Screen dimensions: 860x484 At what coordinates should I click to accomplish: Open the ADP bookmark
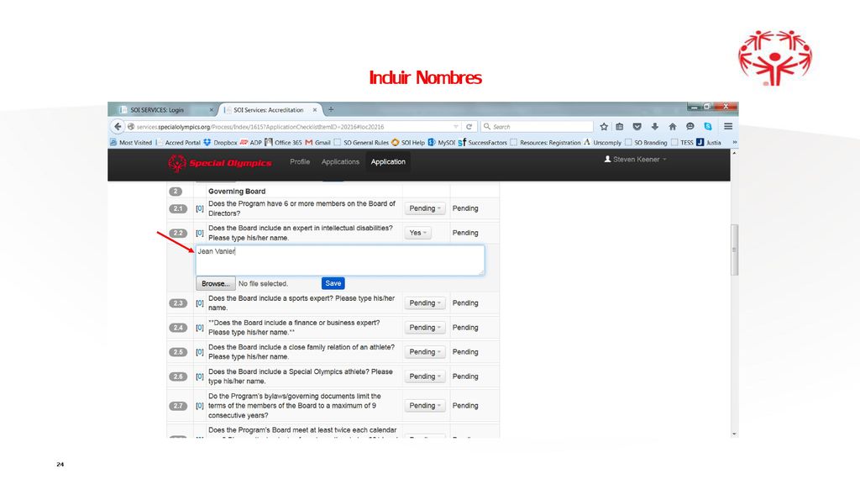point(251,143)
